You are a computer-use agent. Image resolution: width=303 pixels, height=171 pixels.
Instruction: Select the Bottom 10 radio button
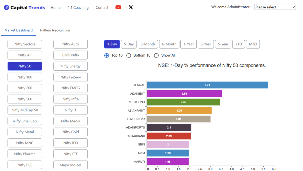129,55
